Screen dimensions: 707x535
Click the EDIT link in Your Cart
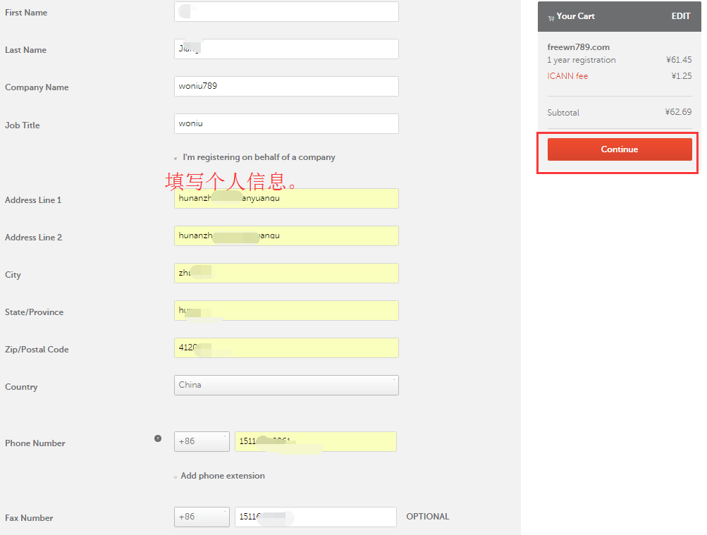(x=681, y=16)
